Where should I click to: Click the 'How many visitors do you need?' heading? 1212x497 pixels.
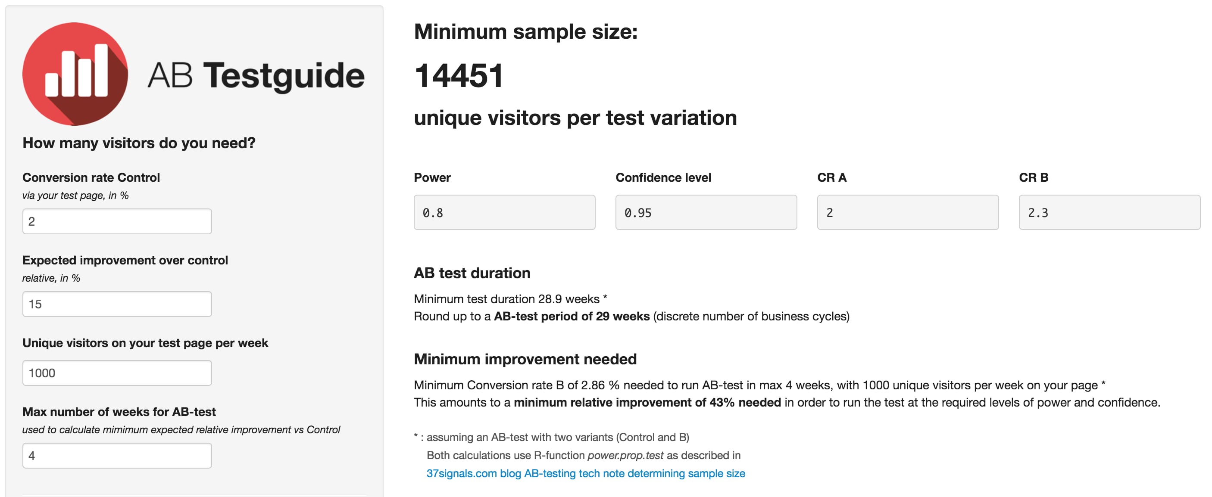pos(139,143)
